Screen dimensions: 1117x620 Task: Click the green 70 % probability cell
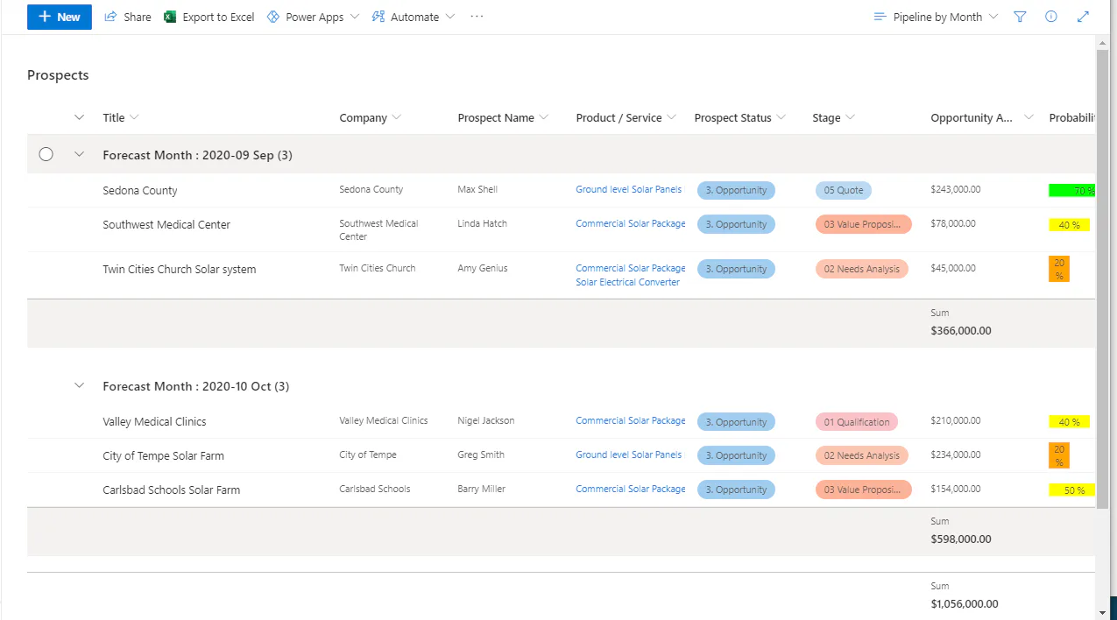coord(1071,190)
